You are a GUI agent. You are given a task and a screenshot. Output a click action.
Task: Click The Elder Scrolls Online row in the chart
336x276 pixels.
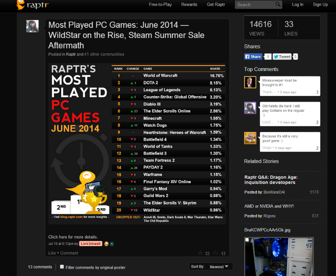pyautogui.click(x=168, y=111)
